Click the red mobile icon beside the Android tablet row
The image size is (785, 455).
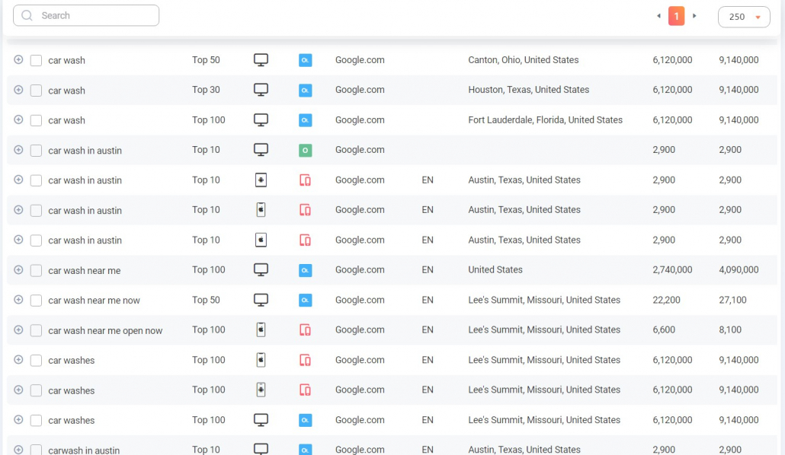pos(306,180)
